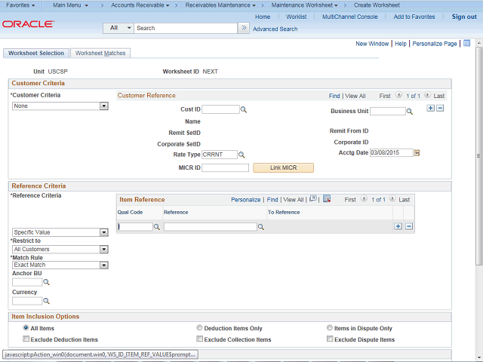The width and height of the screenshot is (483, 362).
Task: Select the All Items radio button
Action: point(26,328)
